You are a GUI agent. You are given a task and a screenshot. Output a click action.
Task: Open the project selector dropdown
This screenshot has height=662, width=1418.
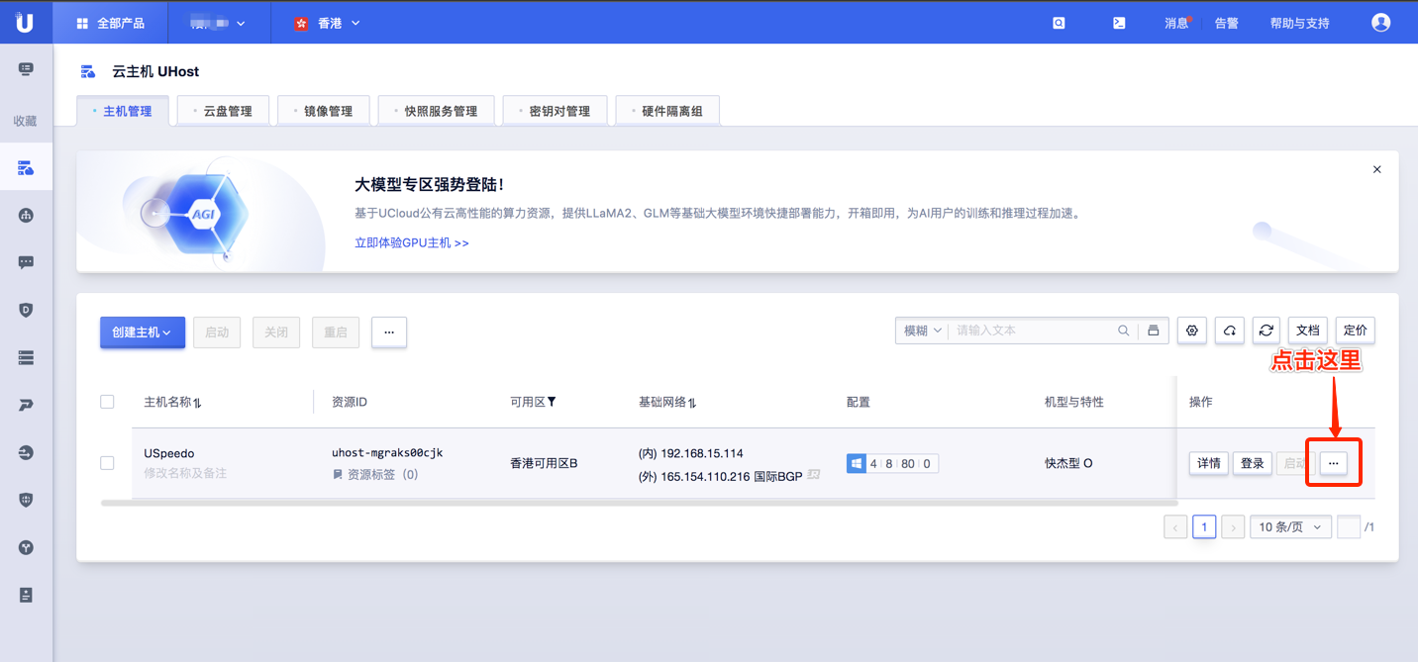(x=218, y=23)
